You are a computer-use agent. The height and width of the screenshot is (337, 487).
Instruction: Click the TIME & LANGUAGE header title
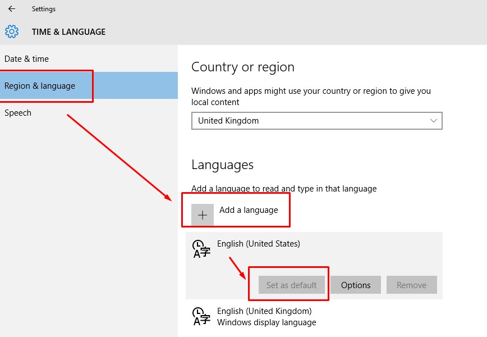[x=68, y=32]
